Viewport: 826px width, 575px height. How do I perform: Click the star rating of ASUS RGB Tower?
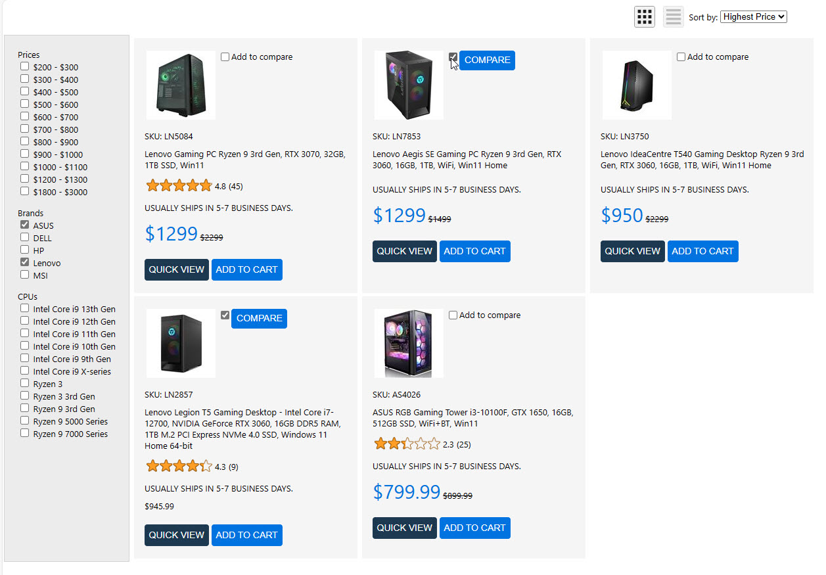[x=407, y=444]
